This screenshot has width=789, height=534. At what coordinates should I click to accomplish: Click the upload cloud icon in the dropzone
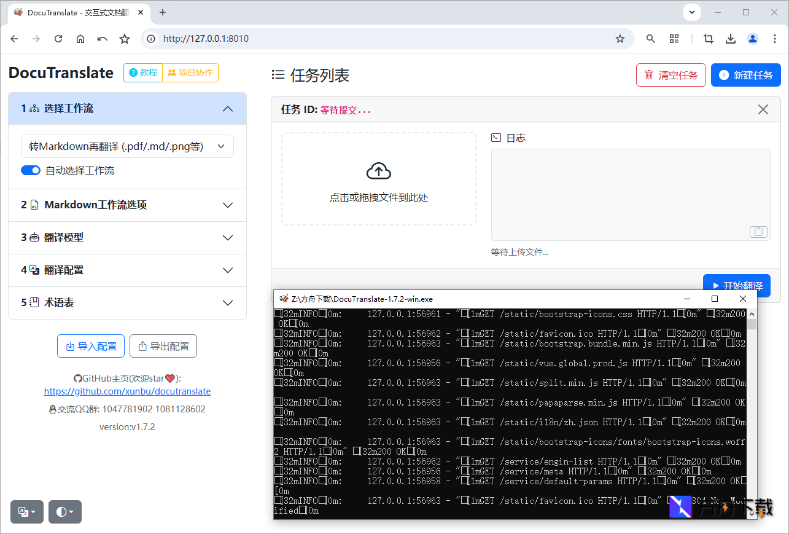click(x=379, y=170)
